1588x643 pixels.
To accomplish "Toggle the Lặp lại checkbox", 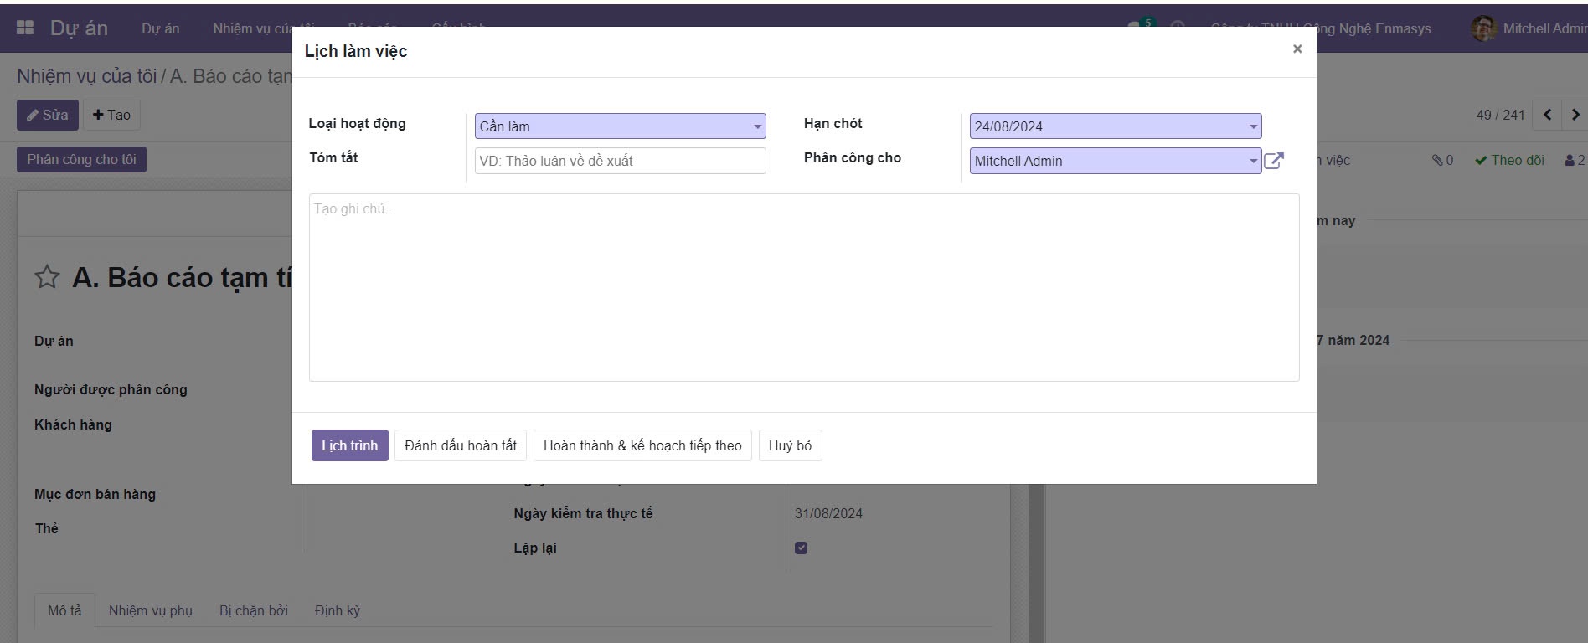I will (x=801, y=548).
